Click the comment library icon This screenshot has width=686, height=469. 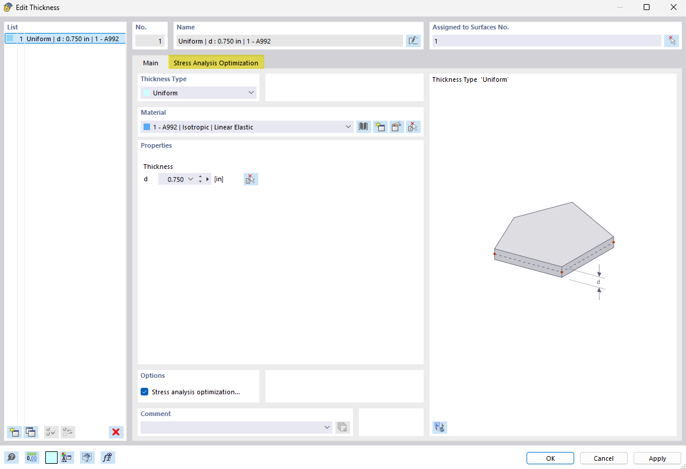coord(342,427)
